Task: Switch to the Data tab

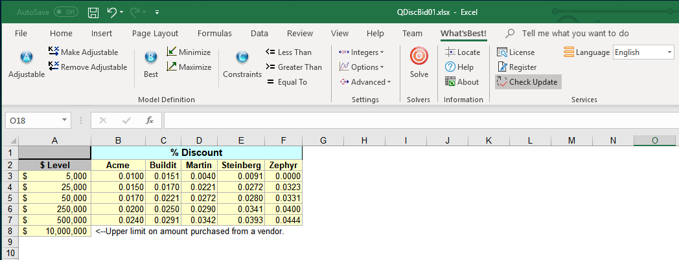Action: 259,34
